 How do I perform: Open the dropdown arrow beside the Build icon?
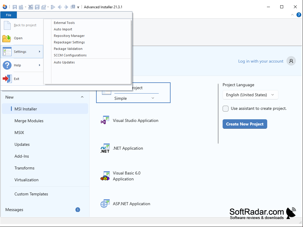click(x=25, y=7)
